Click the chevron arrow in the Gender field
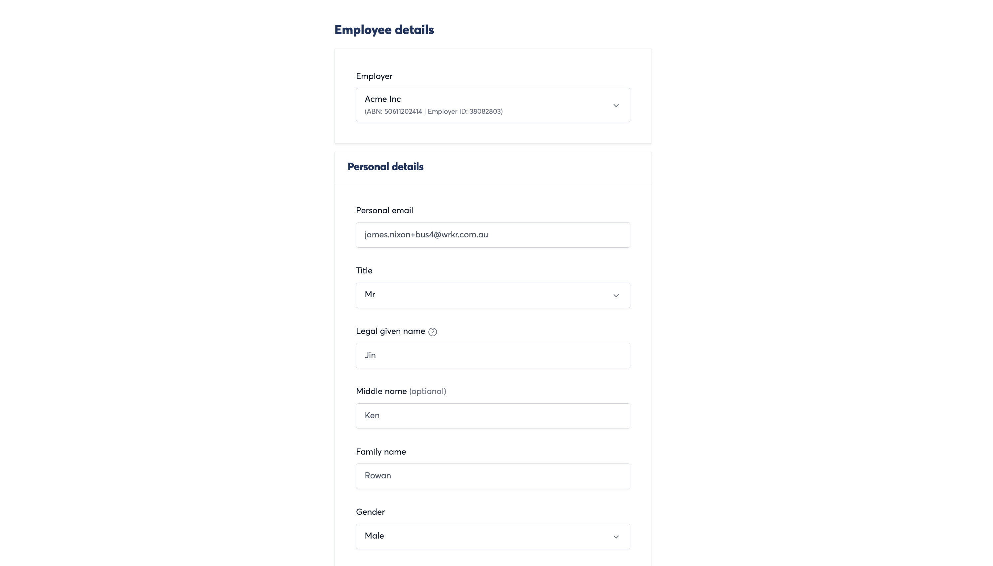This screenshot has width=993, height=566. 616,537
